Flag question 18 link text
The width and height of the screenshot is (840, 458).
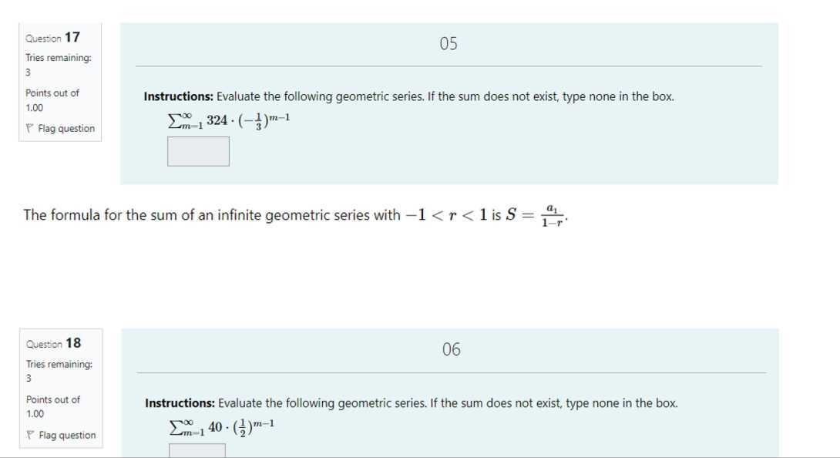click(x=67, y=436)
